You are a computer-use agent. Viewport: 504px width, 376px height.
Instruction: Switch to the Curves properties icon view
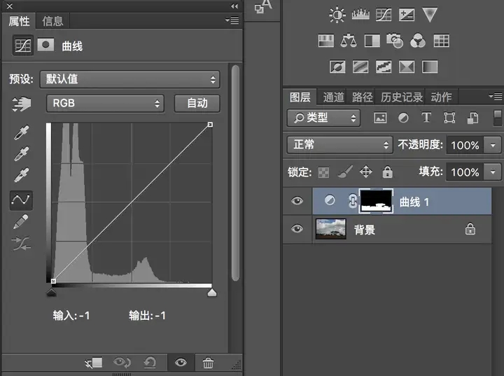(x=23, y=46)
